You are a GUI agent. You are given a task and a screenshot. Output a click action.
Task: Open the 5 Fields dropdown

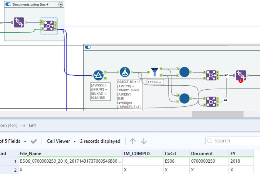pos(25,141)
